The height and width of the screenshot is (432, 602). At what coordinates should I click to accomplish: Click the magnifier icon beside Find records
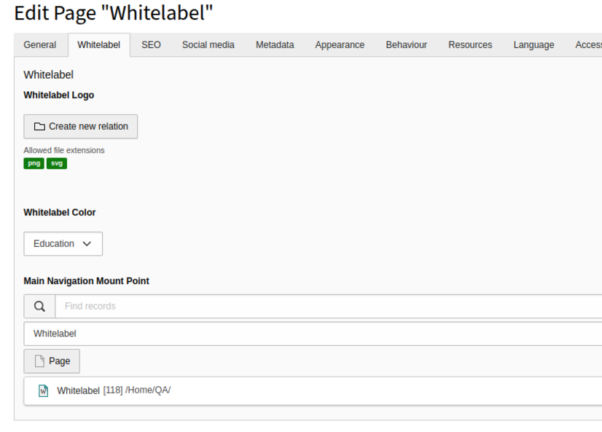pyautogui.click(x=39, y=306)
